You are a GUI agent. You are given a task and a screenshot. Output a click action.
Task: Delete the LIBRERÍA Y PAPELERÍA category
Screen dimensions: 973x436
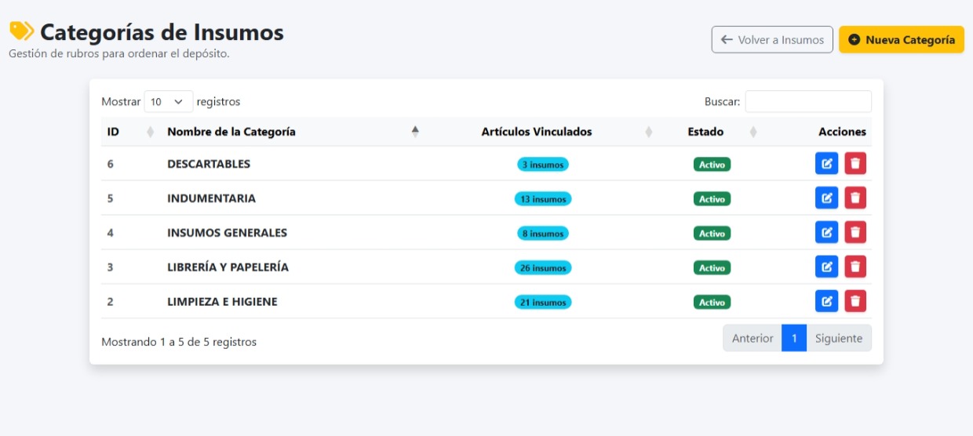pos(855,267)
